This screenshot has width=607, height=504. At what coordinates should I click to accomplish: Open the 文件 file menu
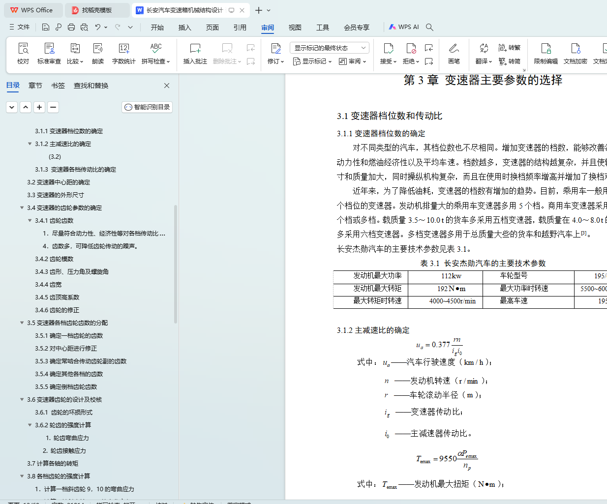point(19,27)
